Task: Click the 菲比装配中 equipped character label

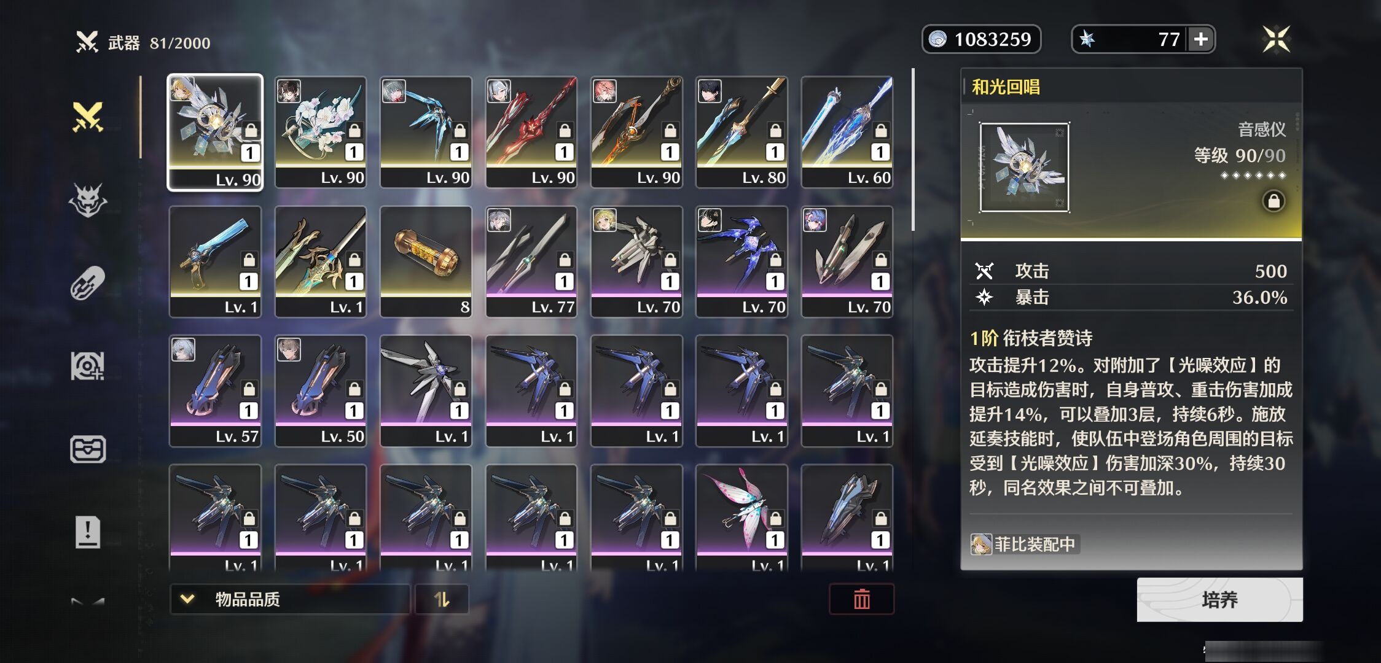Action: pyautogui.click(x=1024, y=545)
